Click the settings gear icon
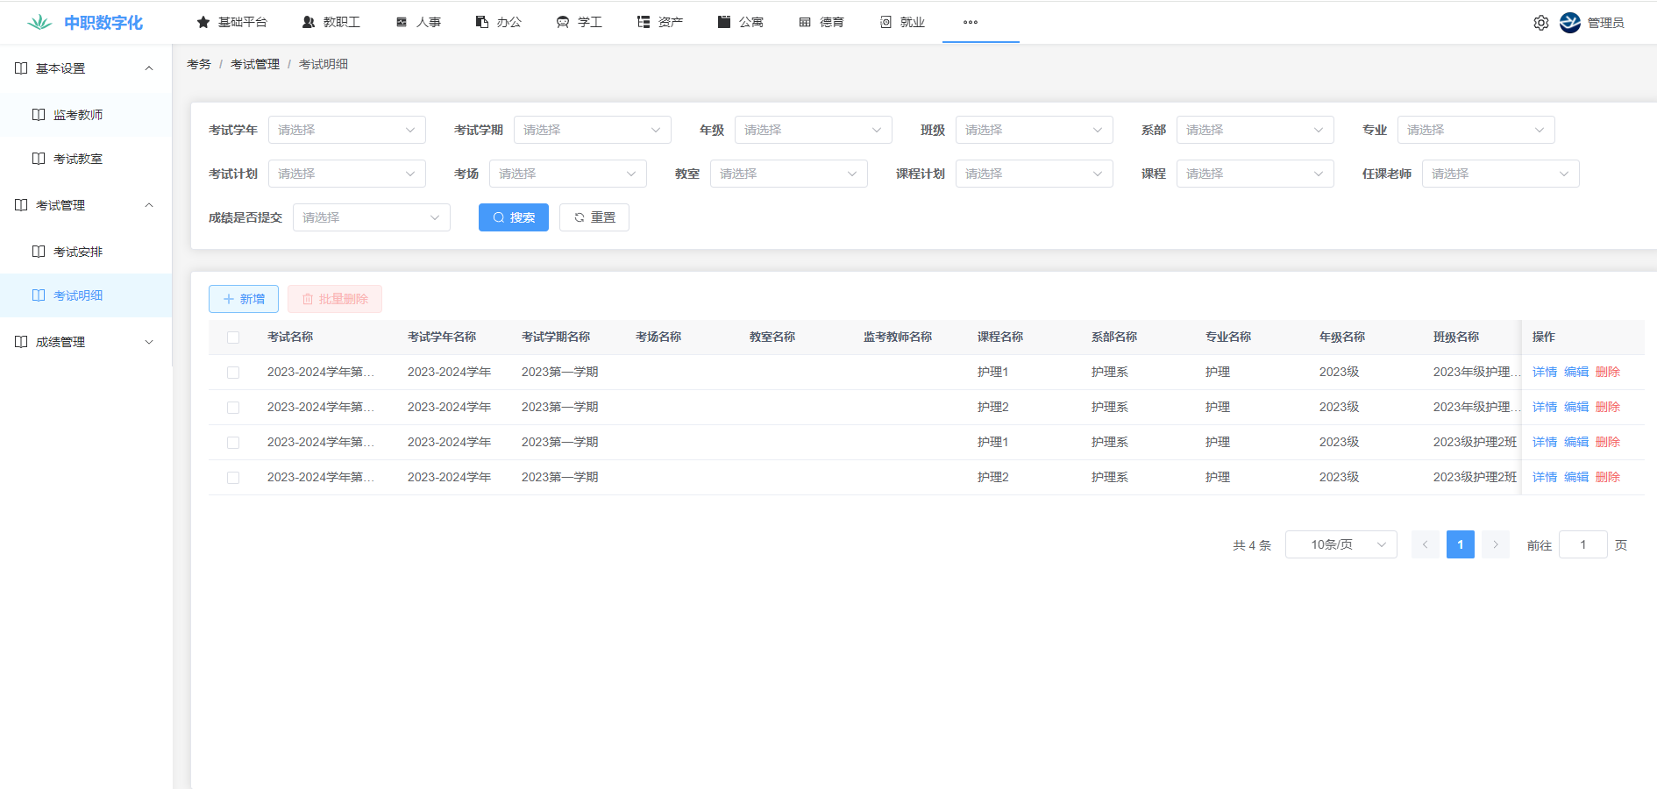This screenshot has height=789, width=1657. (1540, 23)
